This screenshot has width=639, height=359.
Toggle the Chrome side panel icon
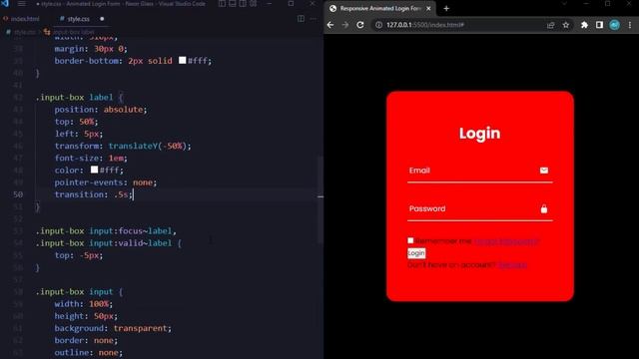[x=599, y=25]
